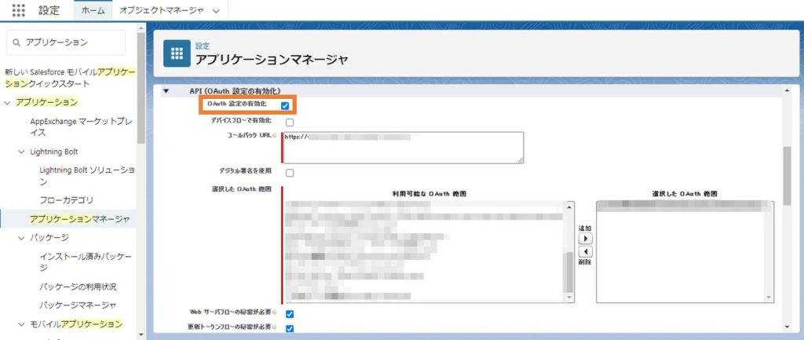Collapse the Lightning Bolt tree node

(21, 152)
